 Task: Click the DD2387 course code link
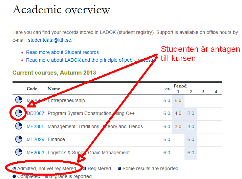click(x=35, y=113)
